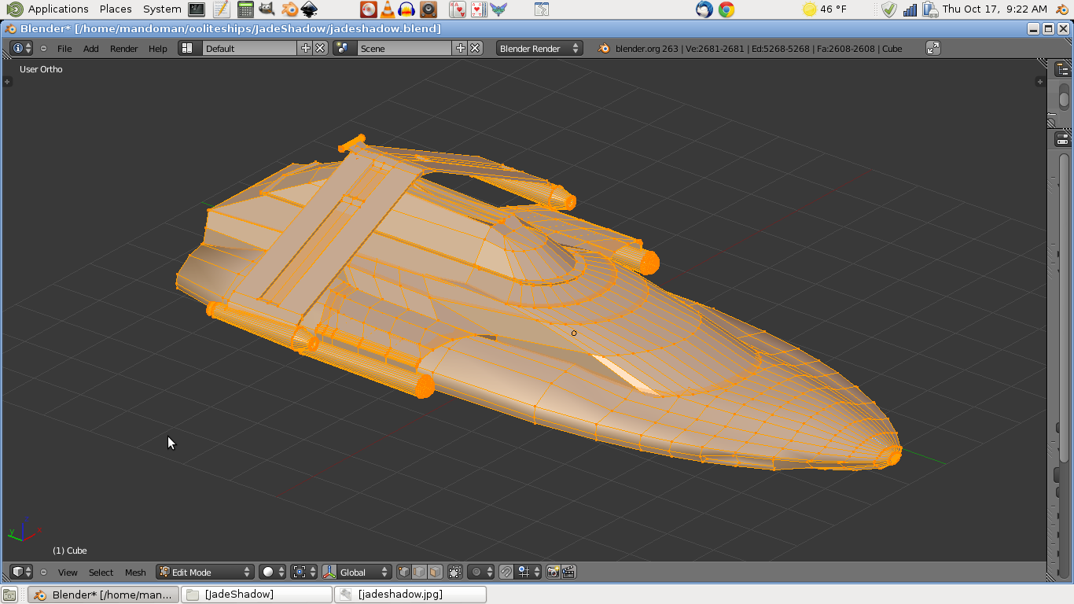Open the Mesh menu

click(135, 573)
